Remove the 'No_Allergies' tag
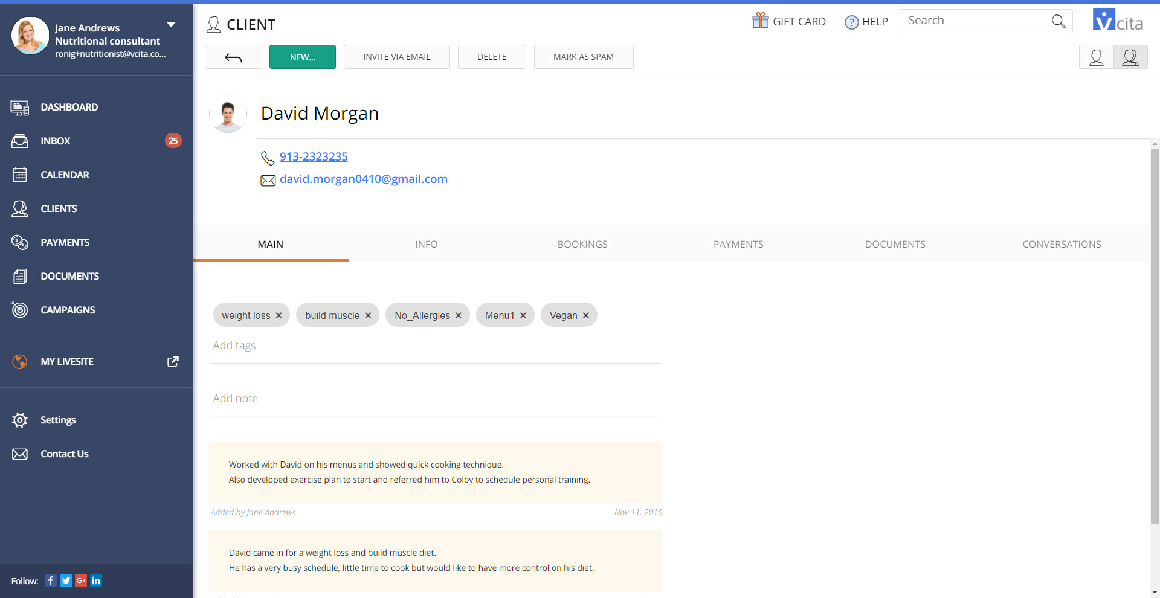 459,315
